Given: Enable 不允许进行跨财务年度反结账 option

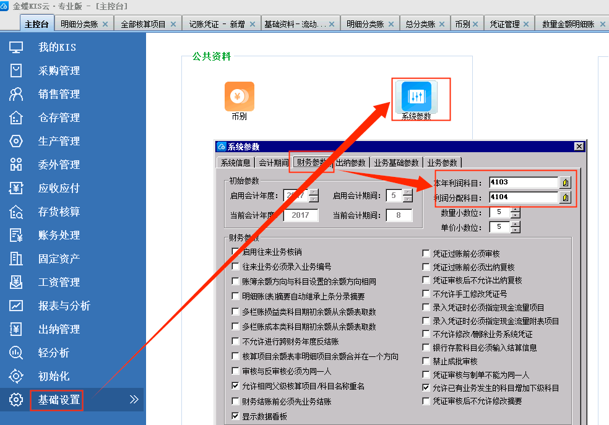Looking at the screenshot, I should pos(235,341).
